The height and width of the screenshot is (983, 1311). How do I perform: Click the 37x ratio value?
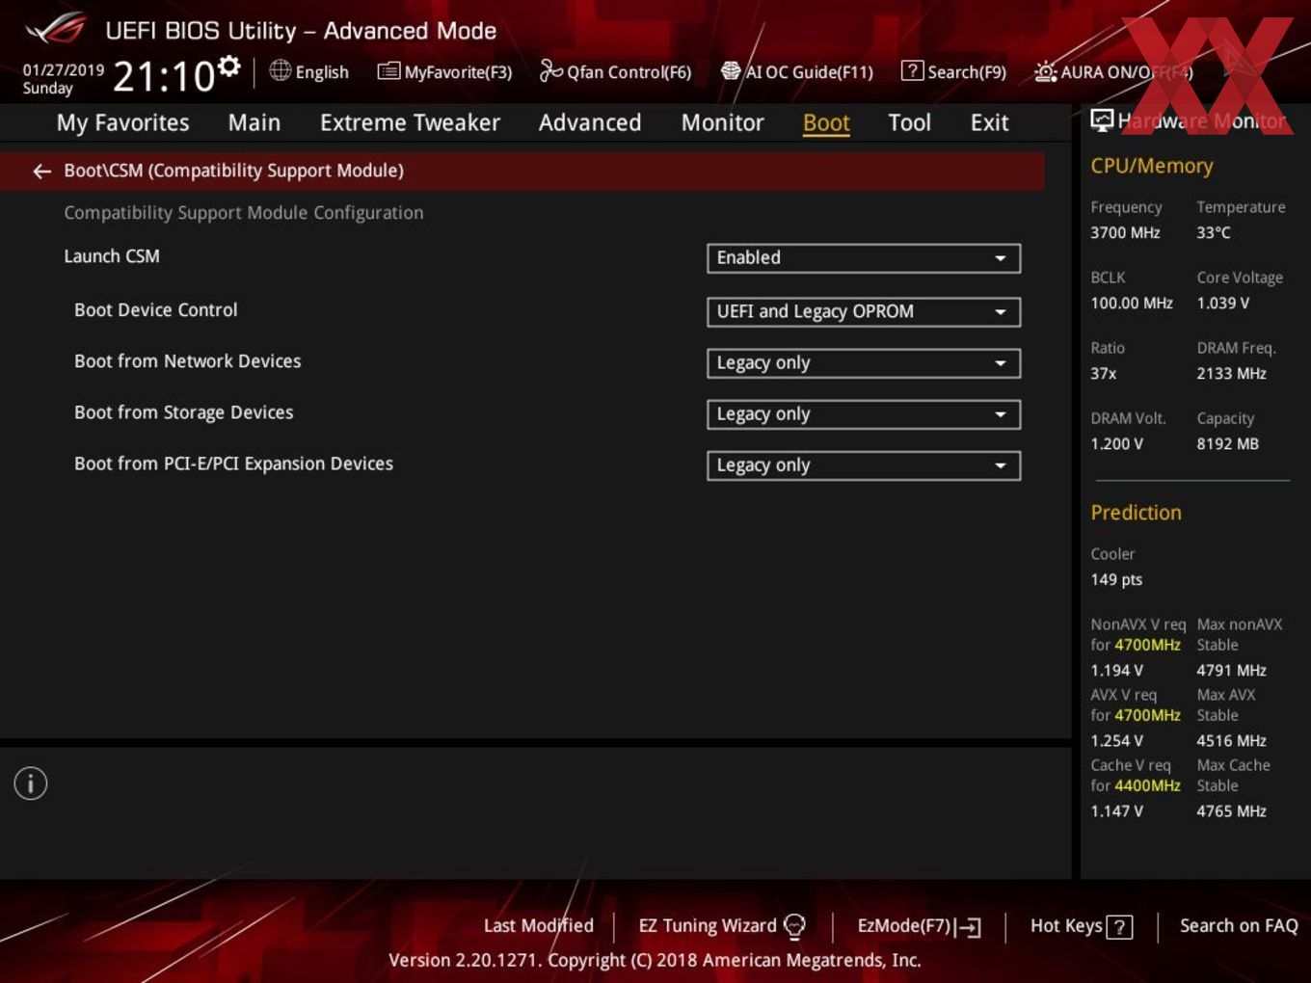coord(1103,374)
